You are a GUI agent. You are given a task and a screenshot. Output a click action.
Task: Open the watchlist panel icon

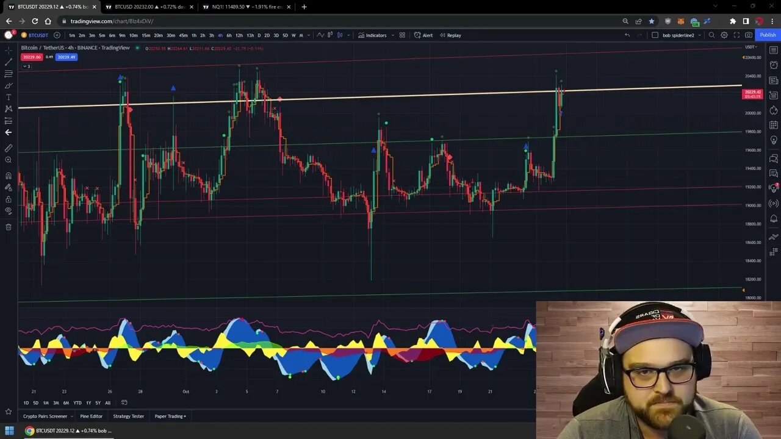[x=774, y=51]
